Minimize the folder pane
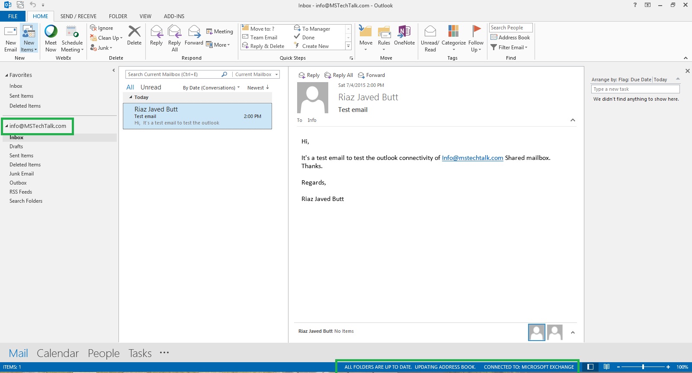Screen dimensions: 692x373 point(114,70)
